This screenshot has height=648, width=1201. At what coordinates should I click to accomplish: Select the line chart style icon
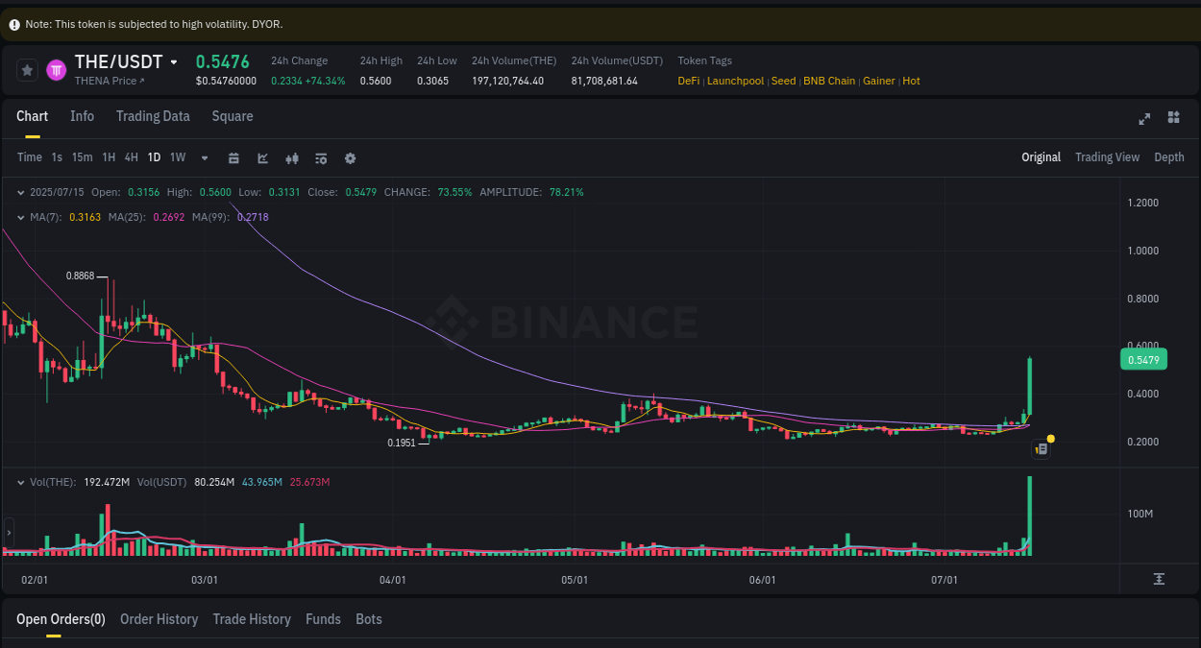[x=262, y=157]
